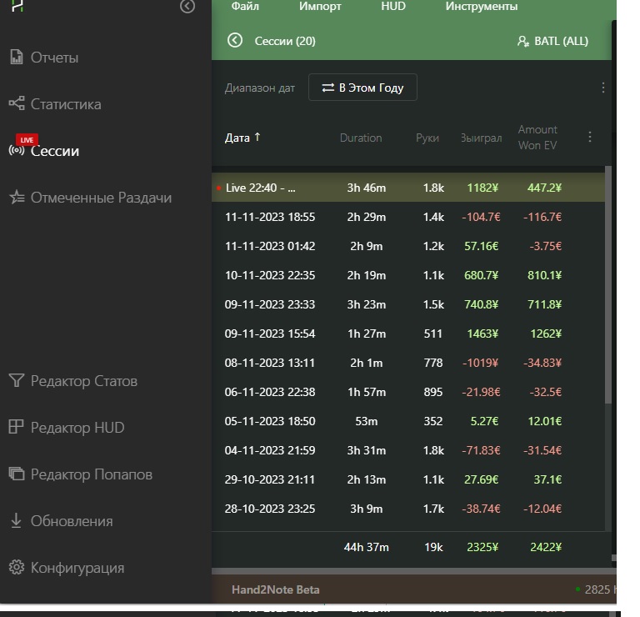This screenshot has width=640, height=617.
Task: Sort by the Duration column header
Action: [x=361, y=138]
